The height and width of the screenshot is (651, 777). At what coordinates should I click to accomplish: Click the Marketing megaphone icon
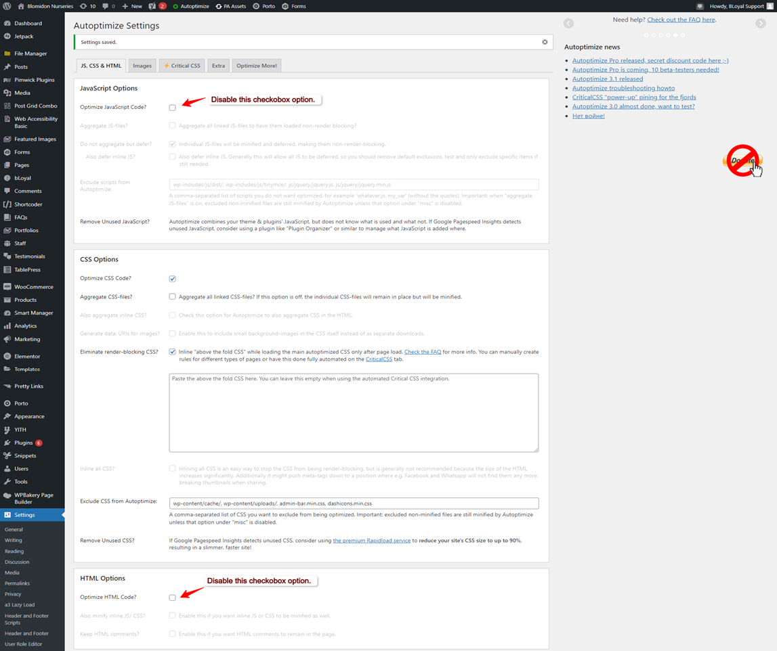click(x=7, y=339)
